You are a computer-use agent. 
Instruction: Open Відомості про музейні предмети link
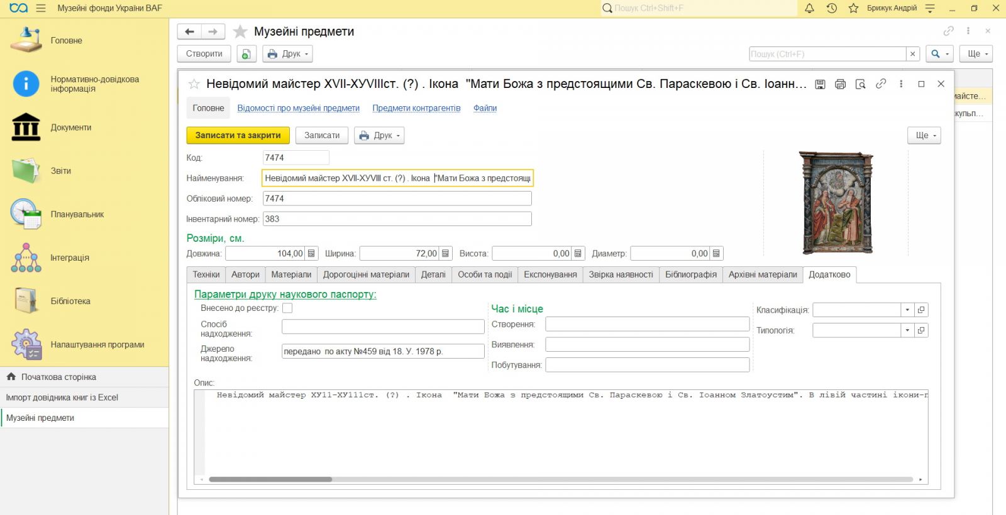tap(299, 109)
